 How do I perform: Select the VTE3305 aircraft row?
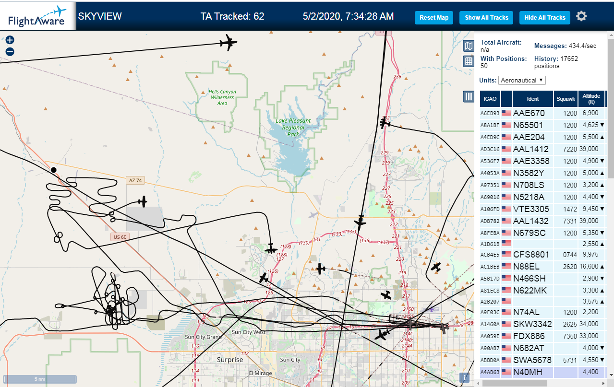coord(542,209)
